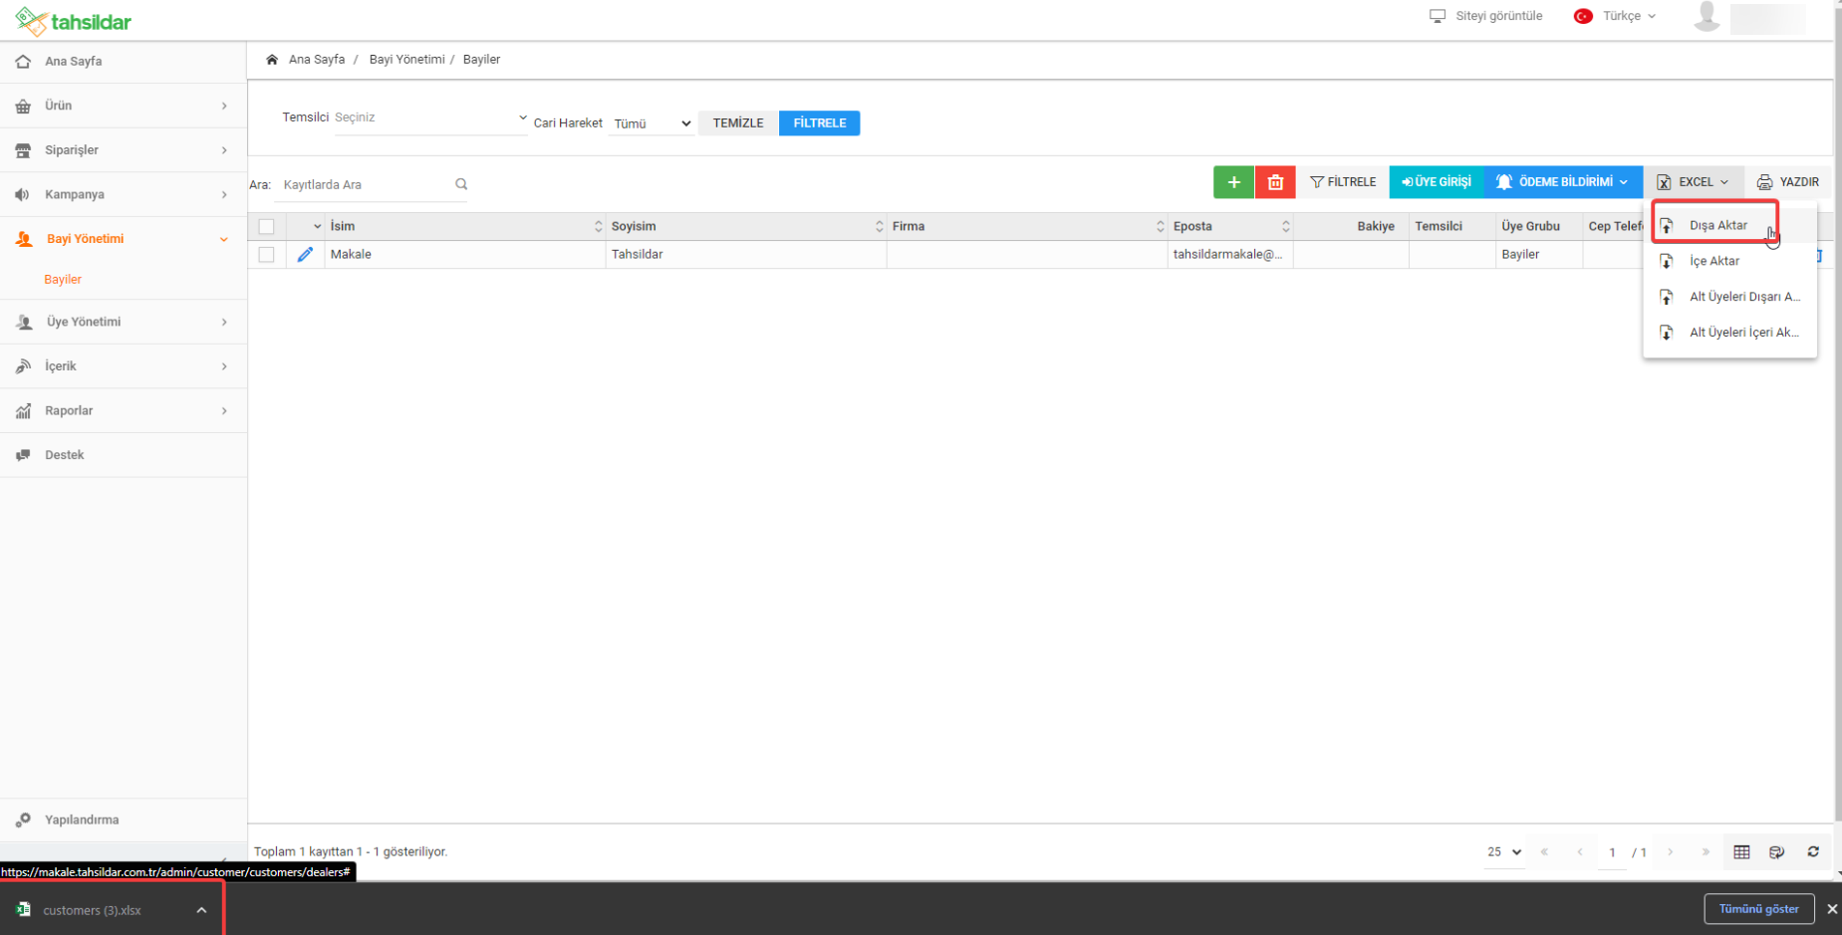Click the Yapılandırma gear icon

tap(23, 819)
